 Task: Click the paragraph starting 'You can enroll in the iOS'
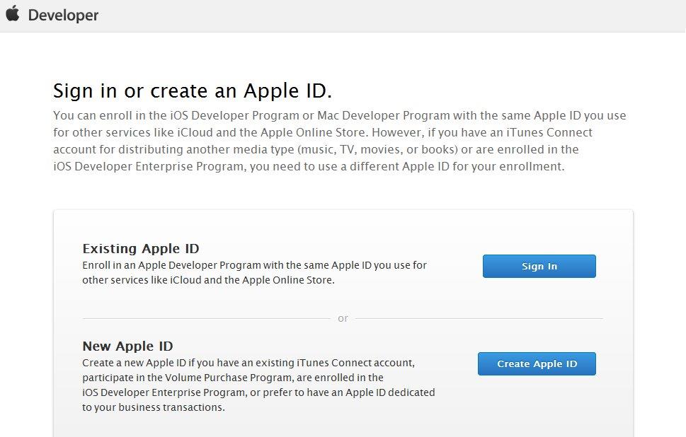pos(340,141)
